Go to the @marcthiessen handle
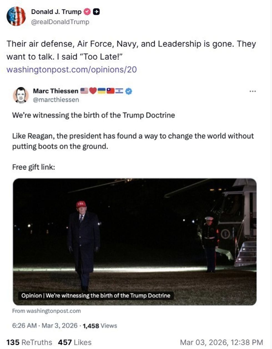 [x=56, y=100]
